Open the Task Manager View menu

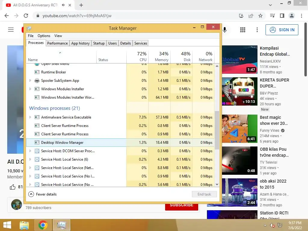point(58,36)
